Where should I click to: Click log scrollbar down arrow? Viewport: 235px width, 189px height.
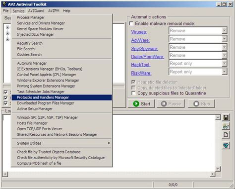[x=218, y=169]
